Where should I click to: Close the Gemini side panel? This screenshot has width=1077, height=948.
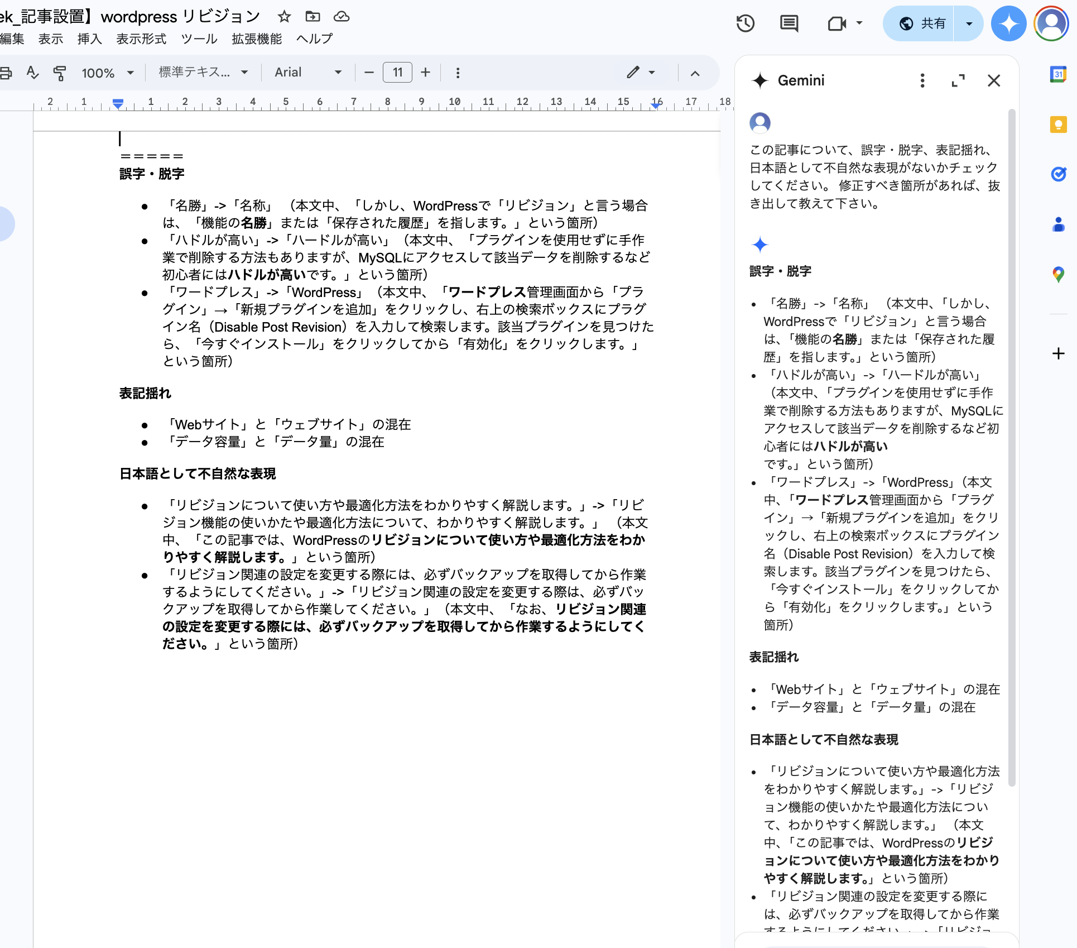[994, 81]
